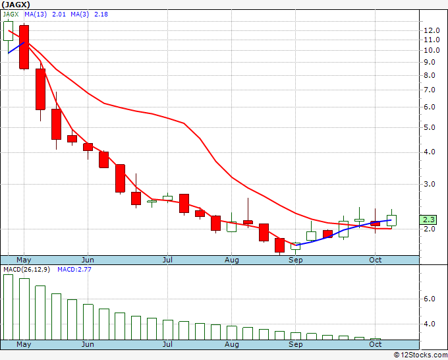This screenshot has height=360, width=448.
Task: Select Jul on the price chart time axis
Action: click(167, 260)
